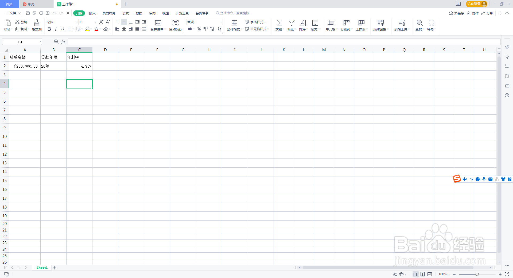Image resolution: width=513 pixels, height=278 pixels.
Task: Click the formula bar input field
Action: [x=284, y=42]
